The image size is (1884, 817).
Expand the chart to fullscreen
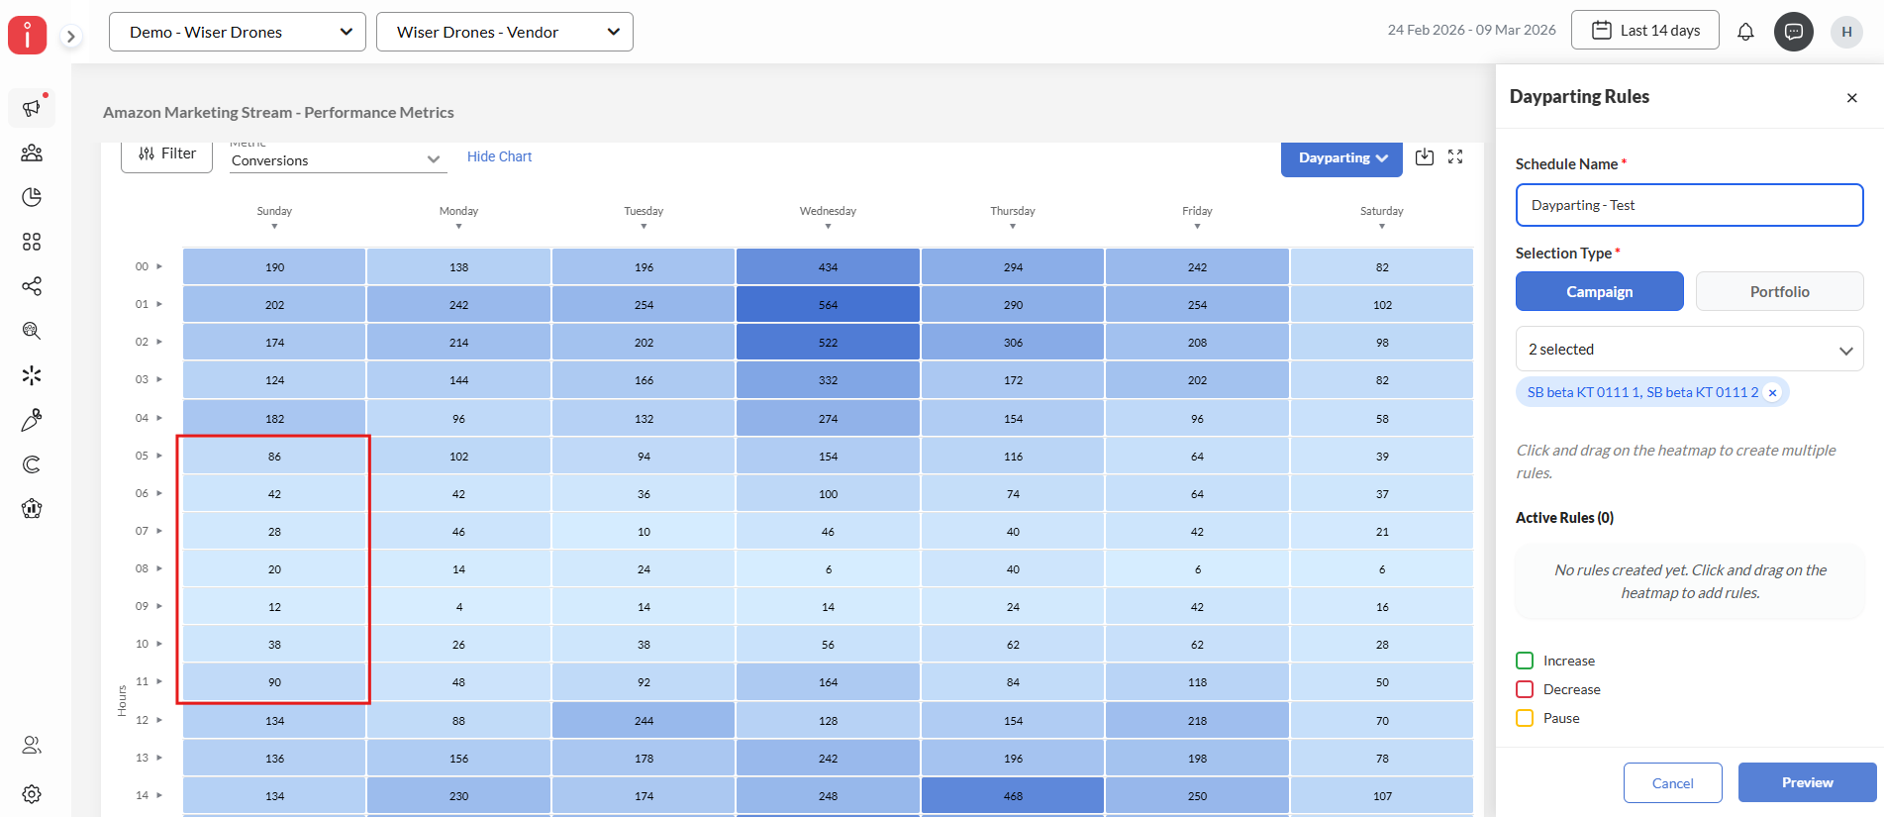1455,157
